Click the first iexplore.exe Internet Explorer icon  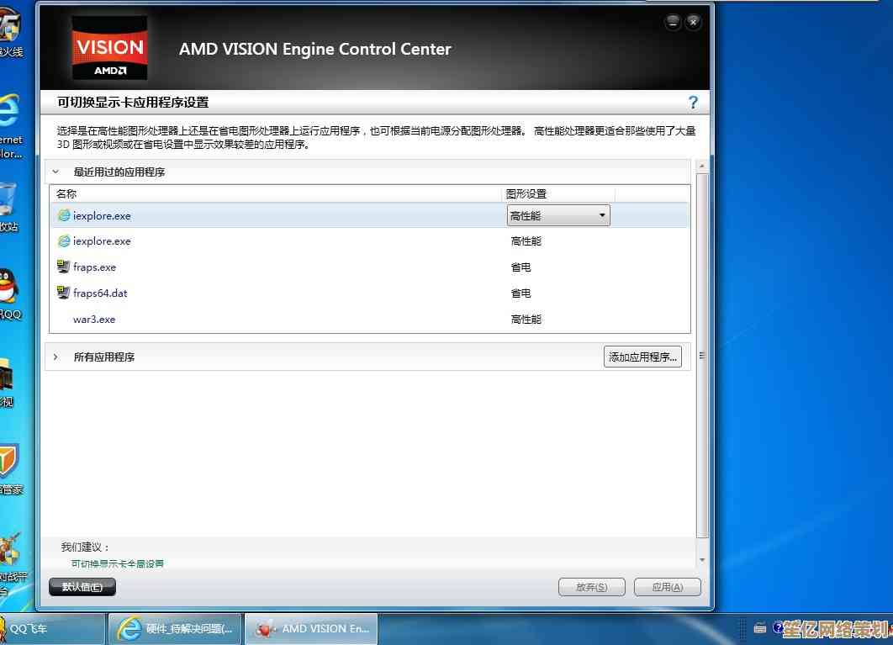(64, 215)
